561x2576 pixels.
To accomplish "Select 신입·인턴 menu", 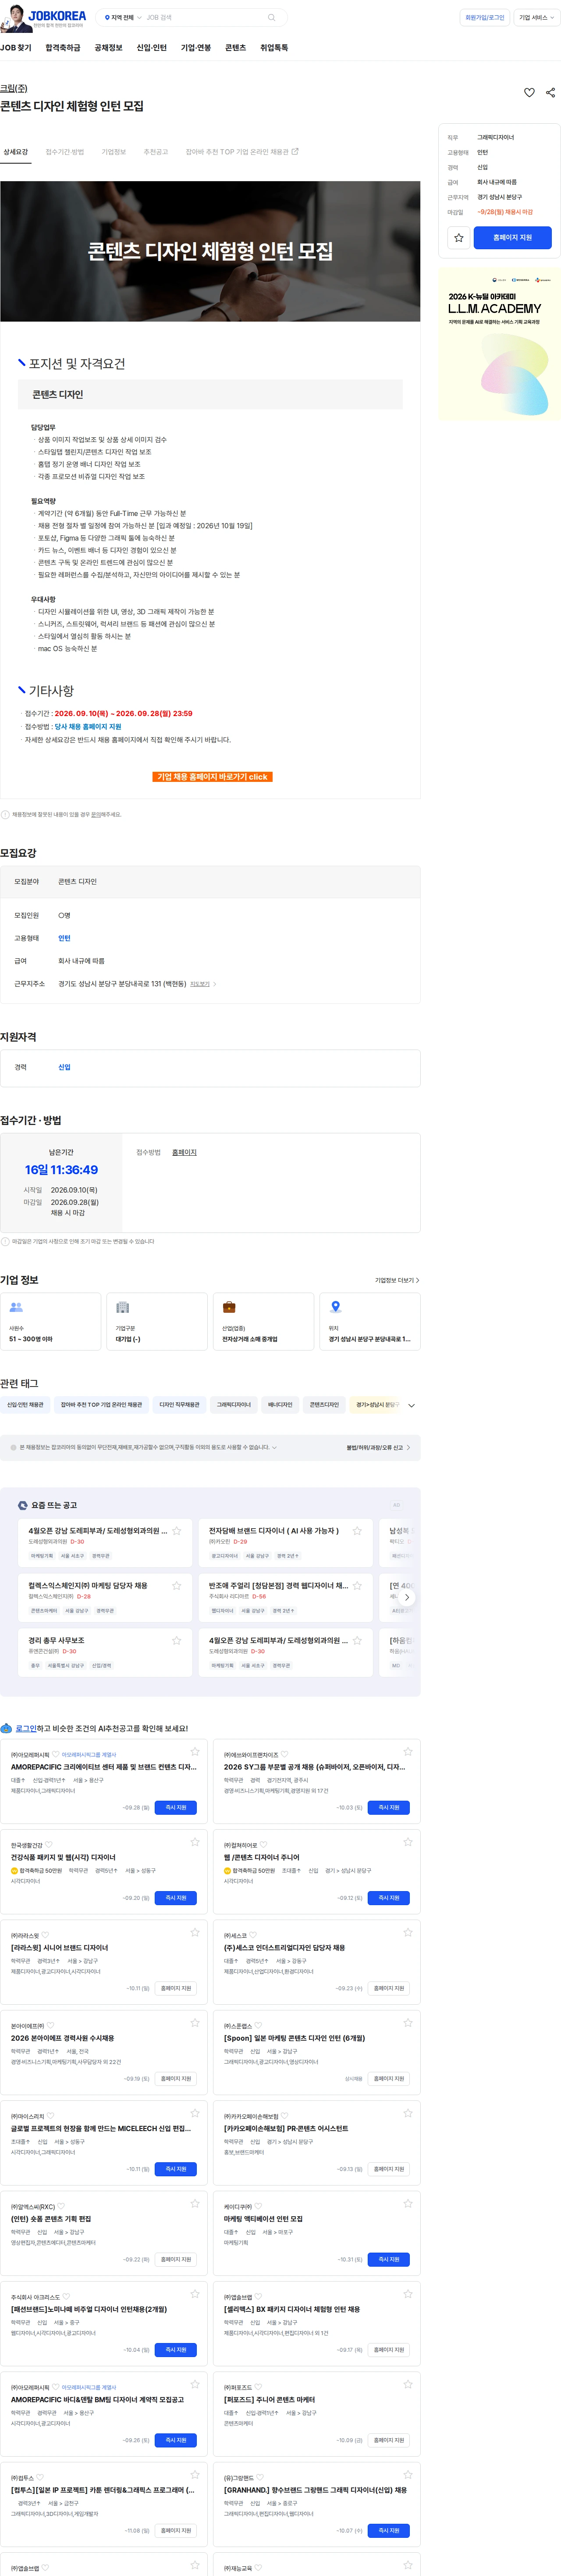I will click(x=152, y=48).
